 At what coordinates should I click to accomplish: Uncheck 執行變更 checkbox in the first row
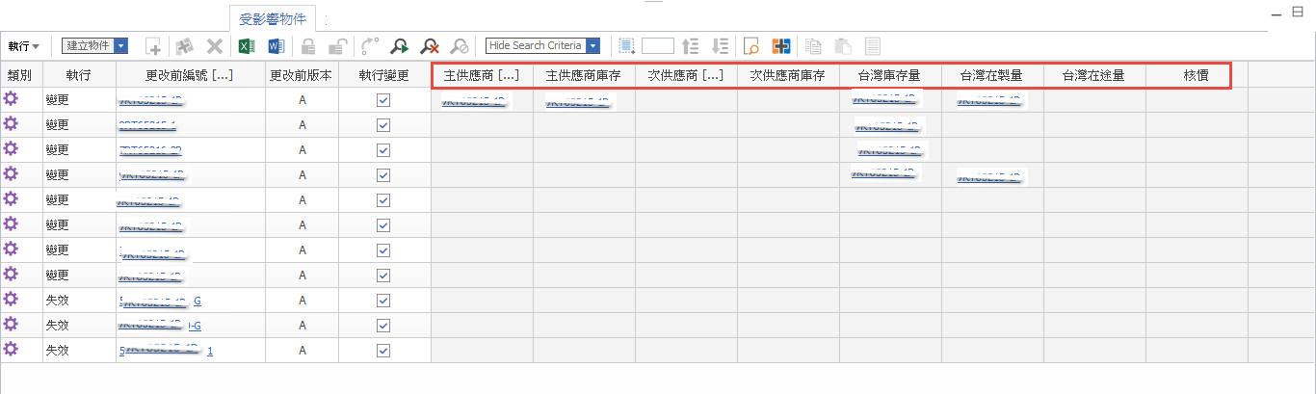383,99
